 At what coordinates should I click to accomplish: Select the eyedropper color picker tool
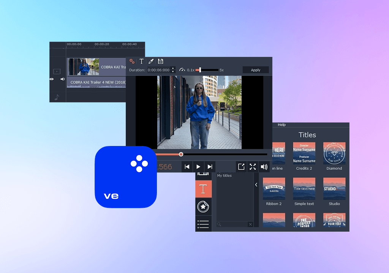(151, 61)
